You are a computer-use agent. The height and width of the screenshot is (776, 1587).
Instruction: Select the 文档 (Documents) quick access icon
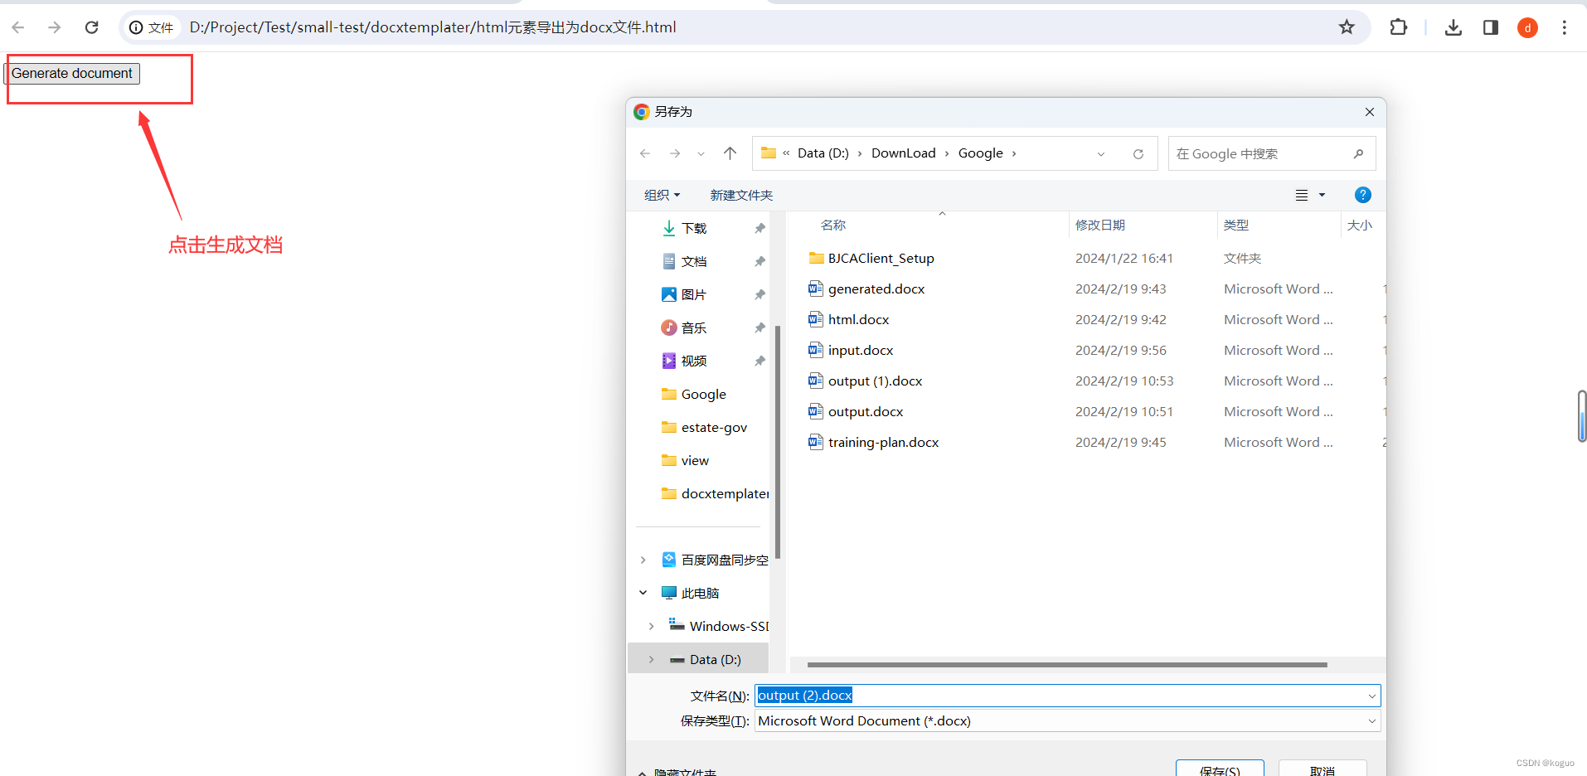click(693, 260)
